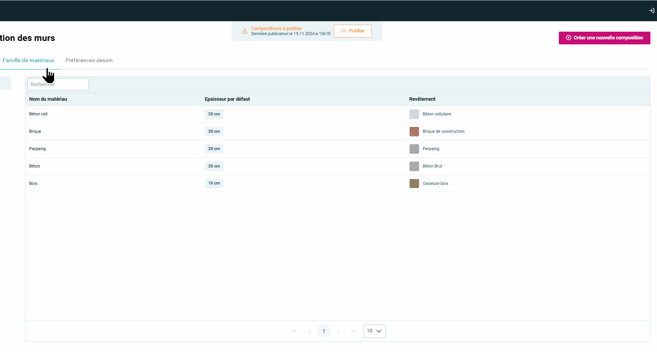Open the Préférences dessin tab
Viewport: 657px width, 352px height.
pos(89,61)
